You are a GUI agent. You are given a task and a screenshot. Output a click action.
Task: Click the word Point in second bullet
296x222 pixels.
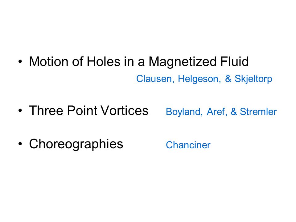82,110
